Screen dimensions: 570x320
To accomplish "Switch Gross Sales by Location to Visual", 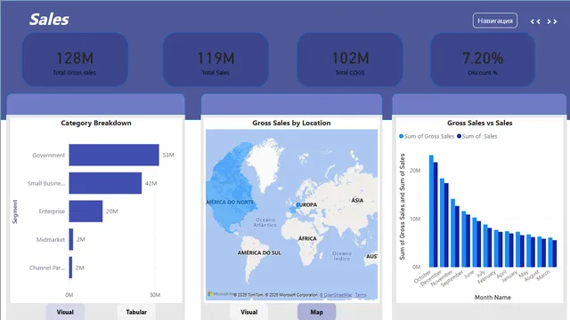I will tap(249, 312).
